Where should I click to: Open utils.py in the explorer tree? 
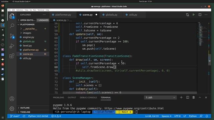point(33,58)
